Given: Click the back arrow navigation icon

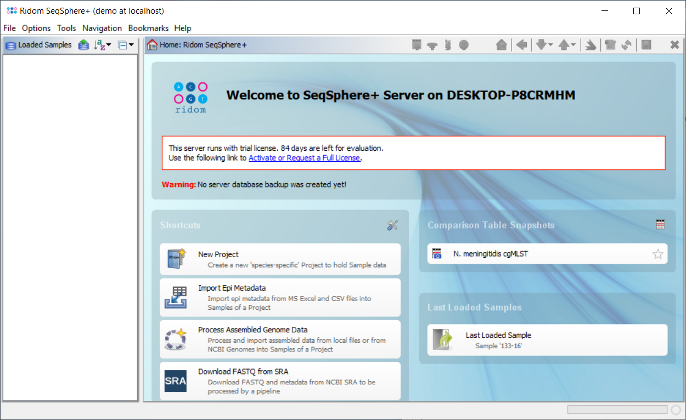Looking at the screenshot, I should (521, 45).
